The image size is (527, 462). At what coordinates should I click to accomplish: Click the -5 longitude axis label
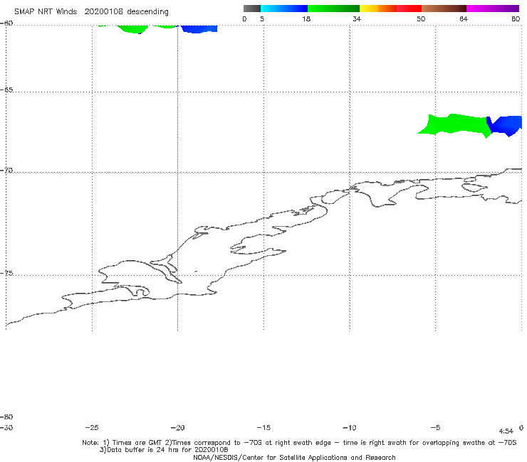(x=435, y=427)
